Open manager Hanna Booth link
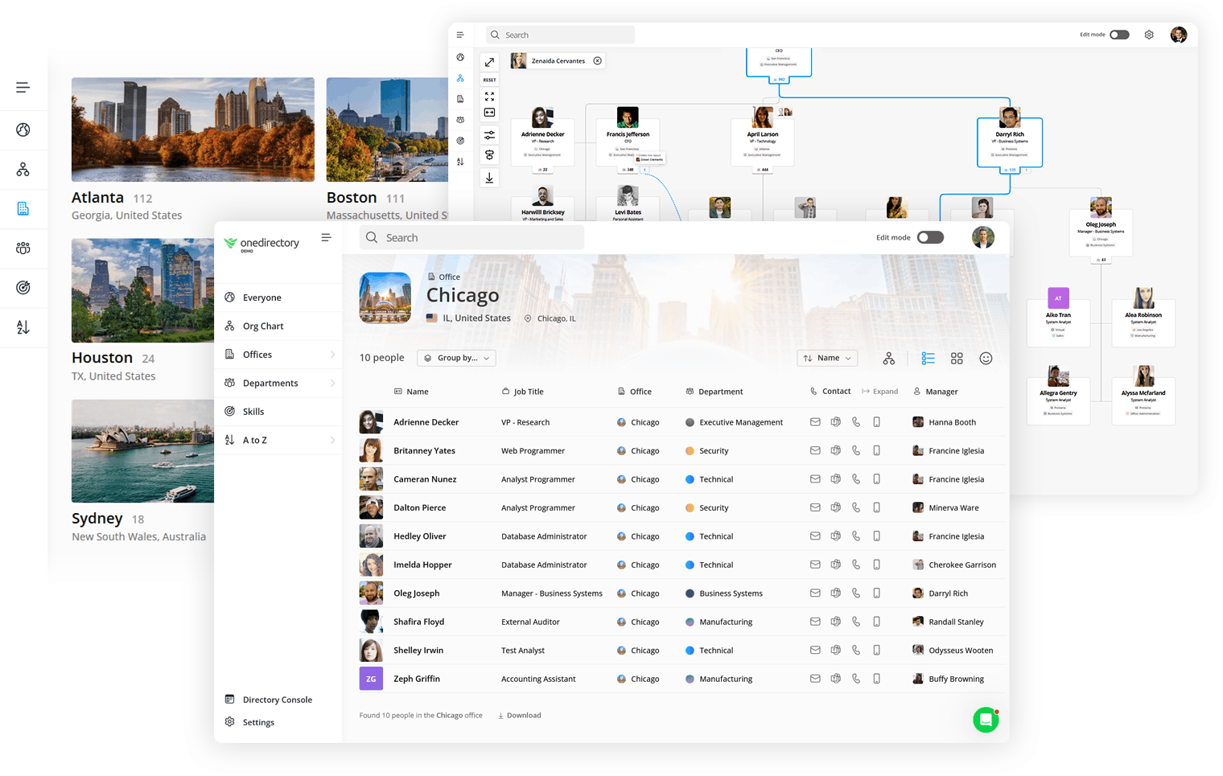 (952, 422)
